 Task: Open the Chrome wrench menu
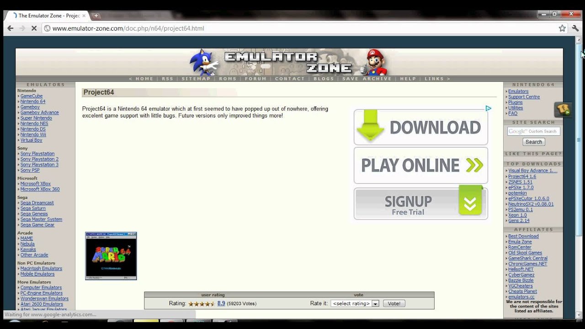pyautogui.click(x=576, y=28)
